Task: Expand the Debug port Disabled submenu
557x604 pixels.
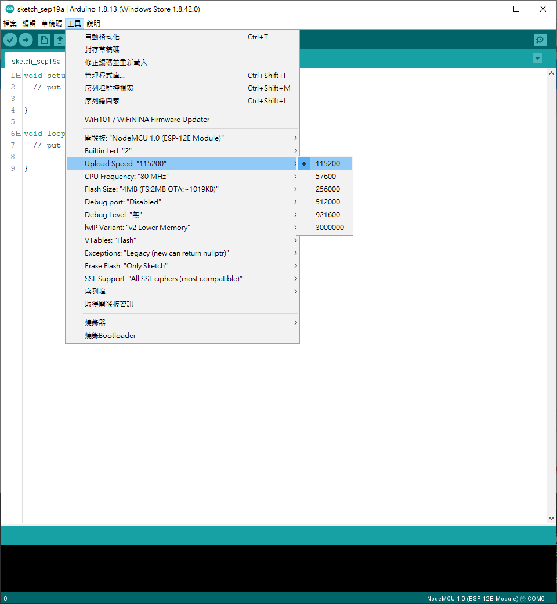Action: 182,202
